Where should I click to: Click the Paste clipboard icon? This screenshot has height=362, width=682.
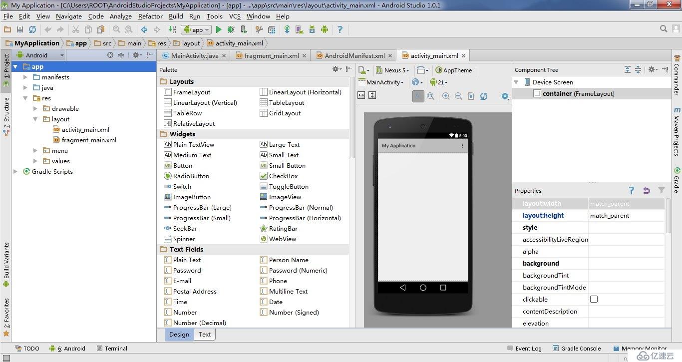pyautogui.click(x=101, y=30)
